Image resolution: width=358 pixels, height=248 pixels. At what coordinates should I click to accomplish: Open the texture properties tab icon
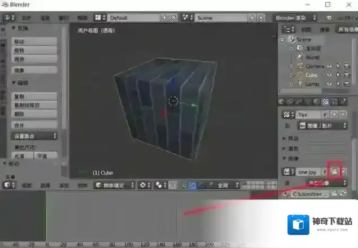tap(325, 102)
